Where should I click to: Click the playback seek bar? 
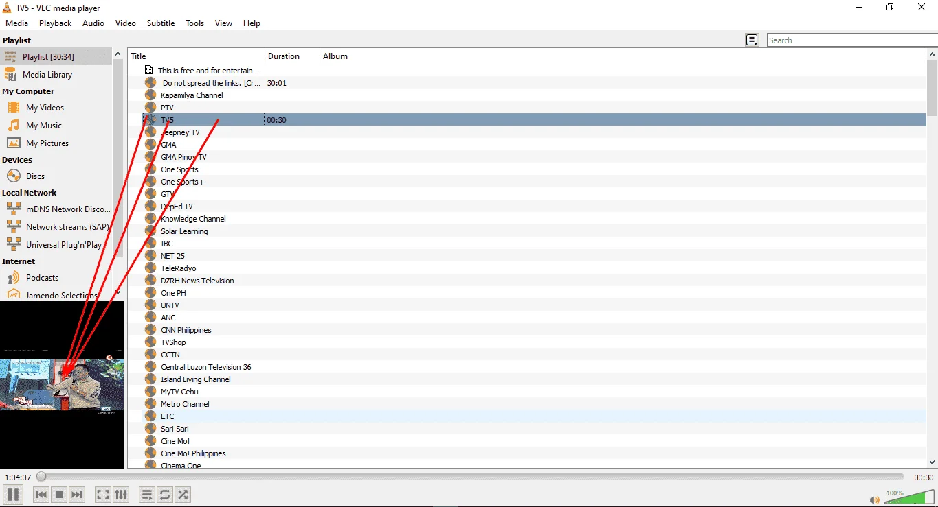471,477
